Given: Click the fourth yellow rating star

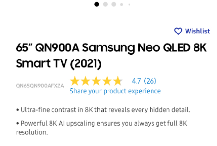Looking at the screenshot, I should tap(107, 81).
